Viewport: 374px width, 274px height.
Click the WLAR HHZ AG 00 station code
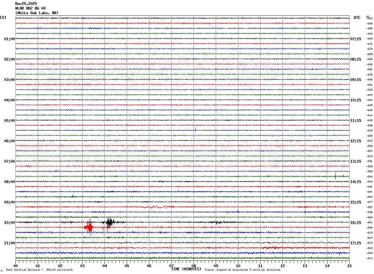click(x=30, y=8)
